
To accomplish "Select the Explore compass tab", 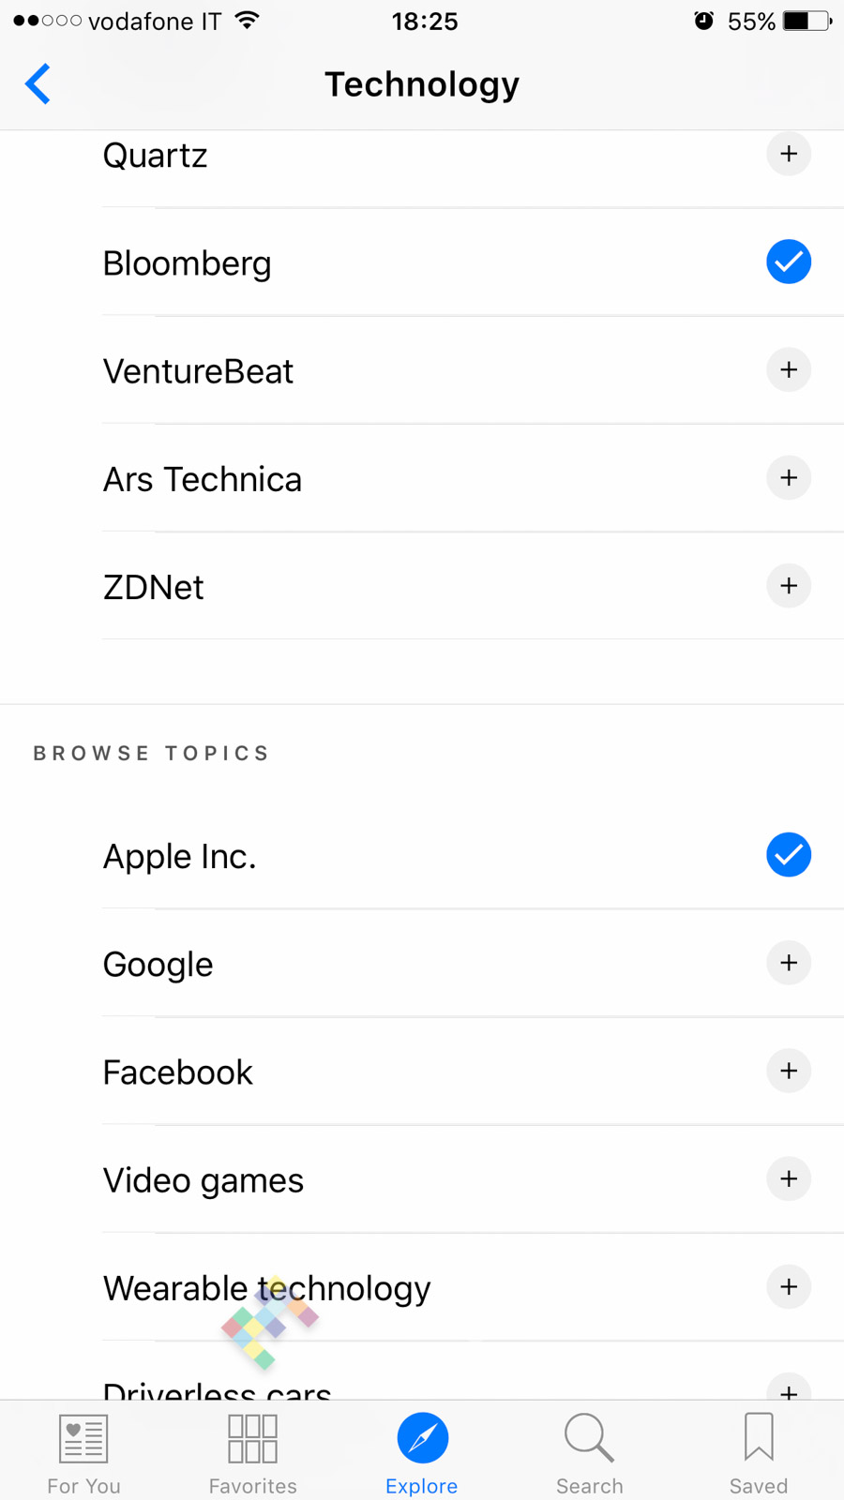I will pyautogui.click(x=422, y=1451).
